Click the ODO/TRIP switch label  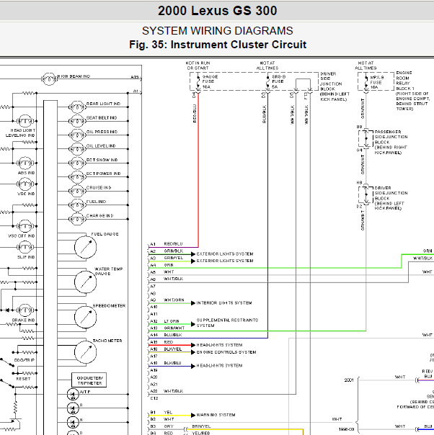25,360
